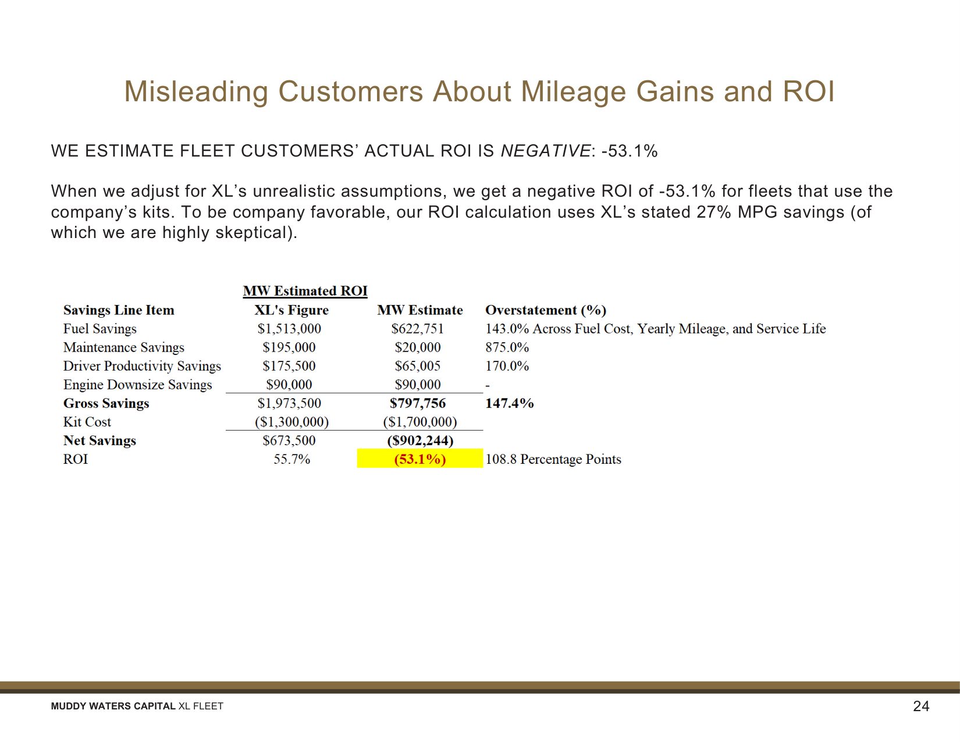The width and height of the screenshot is (960, 742).
Task: Click the 'Overstatement (%)' column header
Action: coord(545,310)
